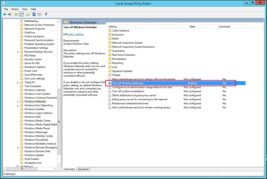Open the Help menu
The width and height of the screenshot is (267, 179).
33,9
